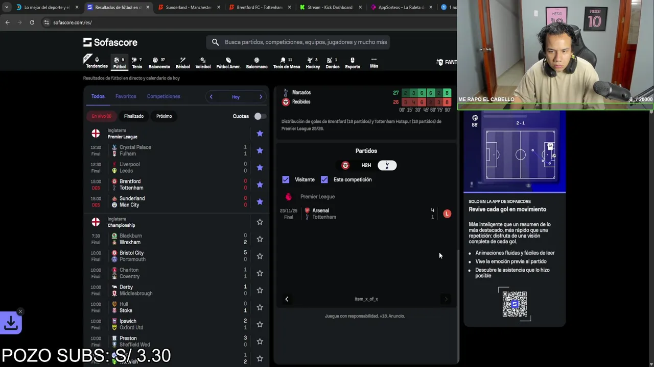Open the Hockey sport category

tap(313, 63)
